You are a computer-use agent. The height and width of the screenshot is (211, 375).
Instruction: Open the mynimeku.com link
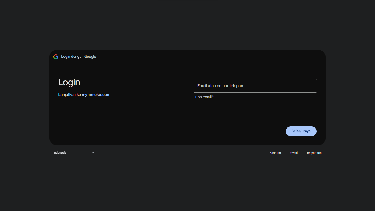(x=96, y=95)
